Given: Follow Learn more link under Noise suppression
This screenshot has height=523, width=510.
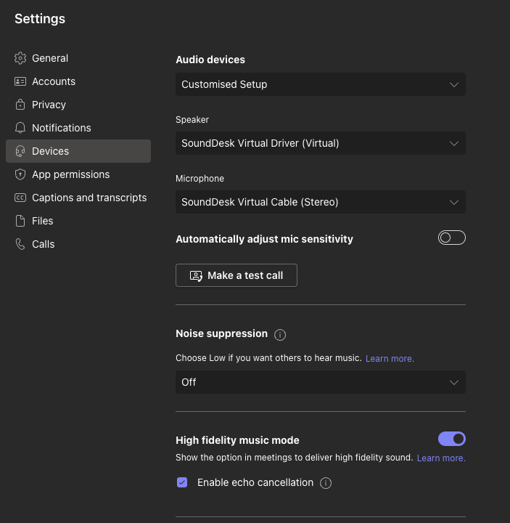Looking at the screenshot, I should 390,359.
